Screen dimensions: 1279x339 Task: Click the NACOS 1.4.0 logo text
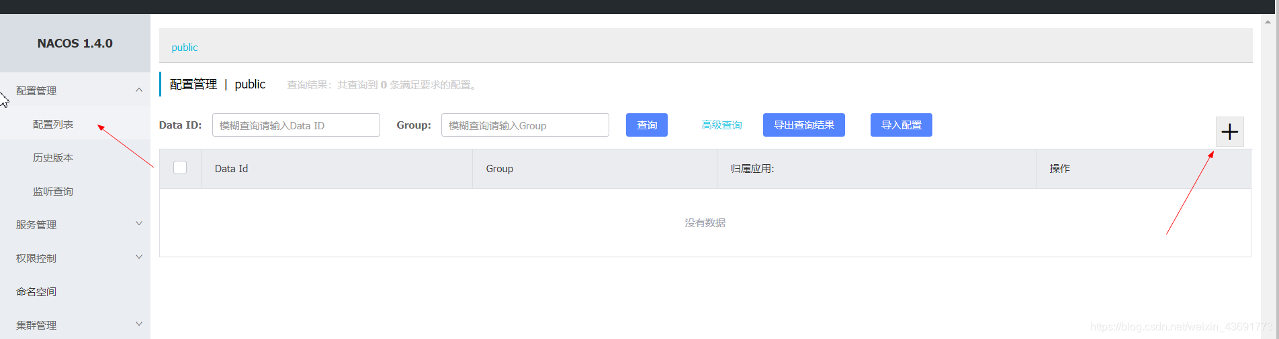pos(75,44)
